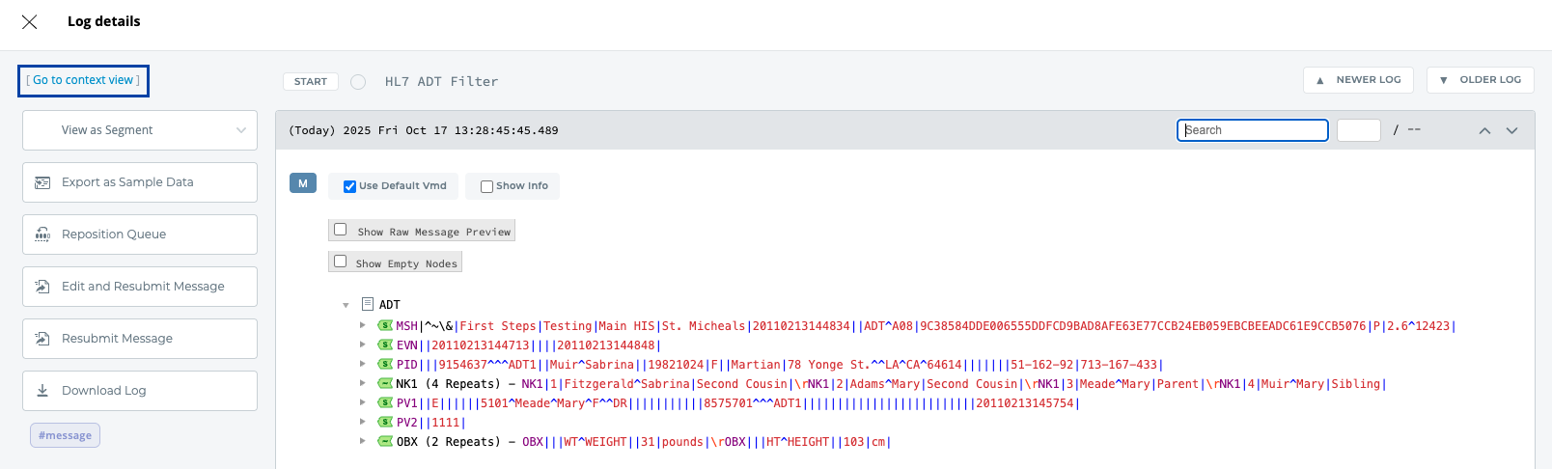Uncheck Use Default Vmd checkbox
This screenshot has width=1552, height=469.
[349, 186]
